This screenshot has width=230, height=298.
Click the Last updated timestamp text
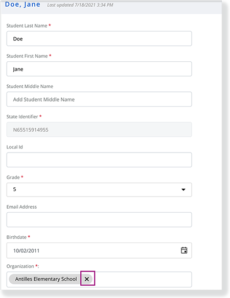pos(80,5)
